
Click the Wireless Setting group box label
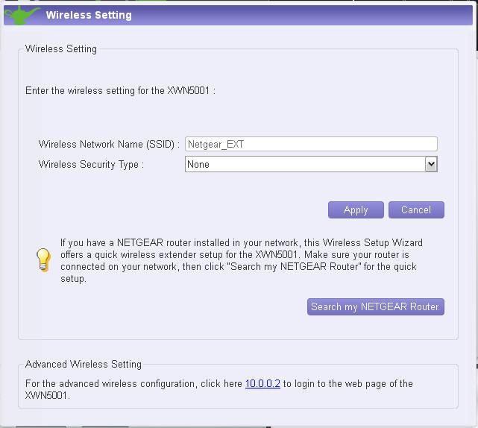pyautogui.click(x=61, y=48)
